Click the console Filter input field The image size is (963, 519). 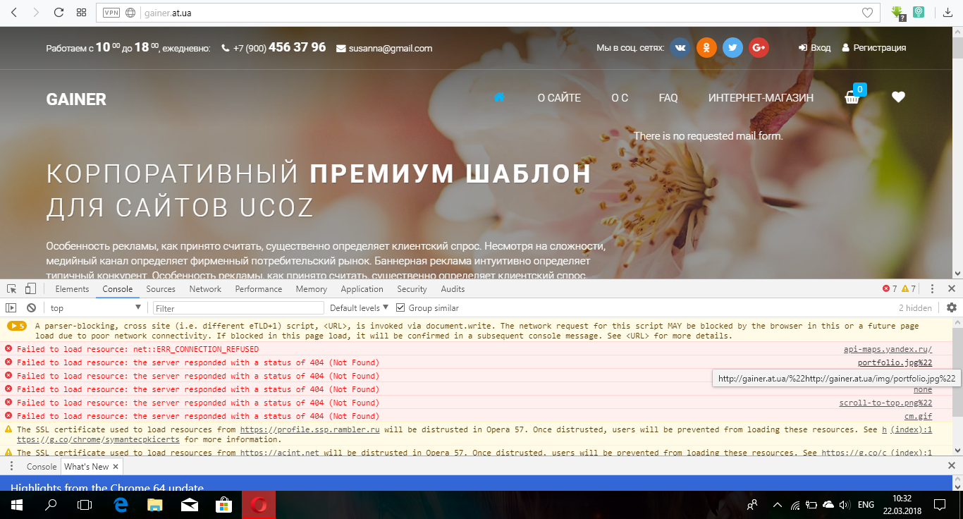[238, 308]
